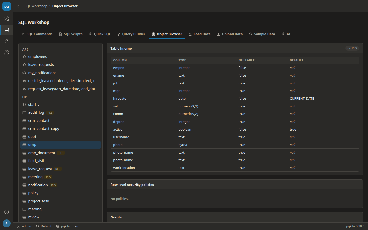Select the emp_document table
Screen dimensions: 368x230
click(x=61, y=153)
